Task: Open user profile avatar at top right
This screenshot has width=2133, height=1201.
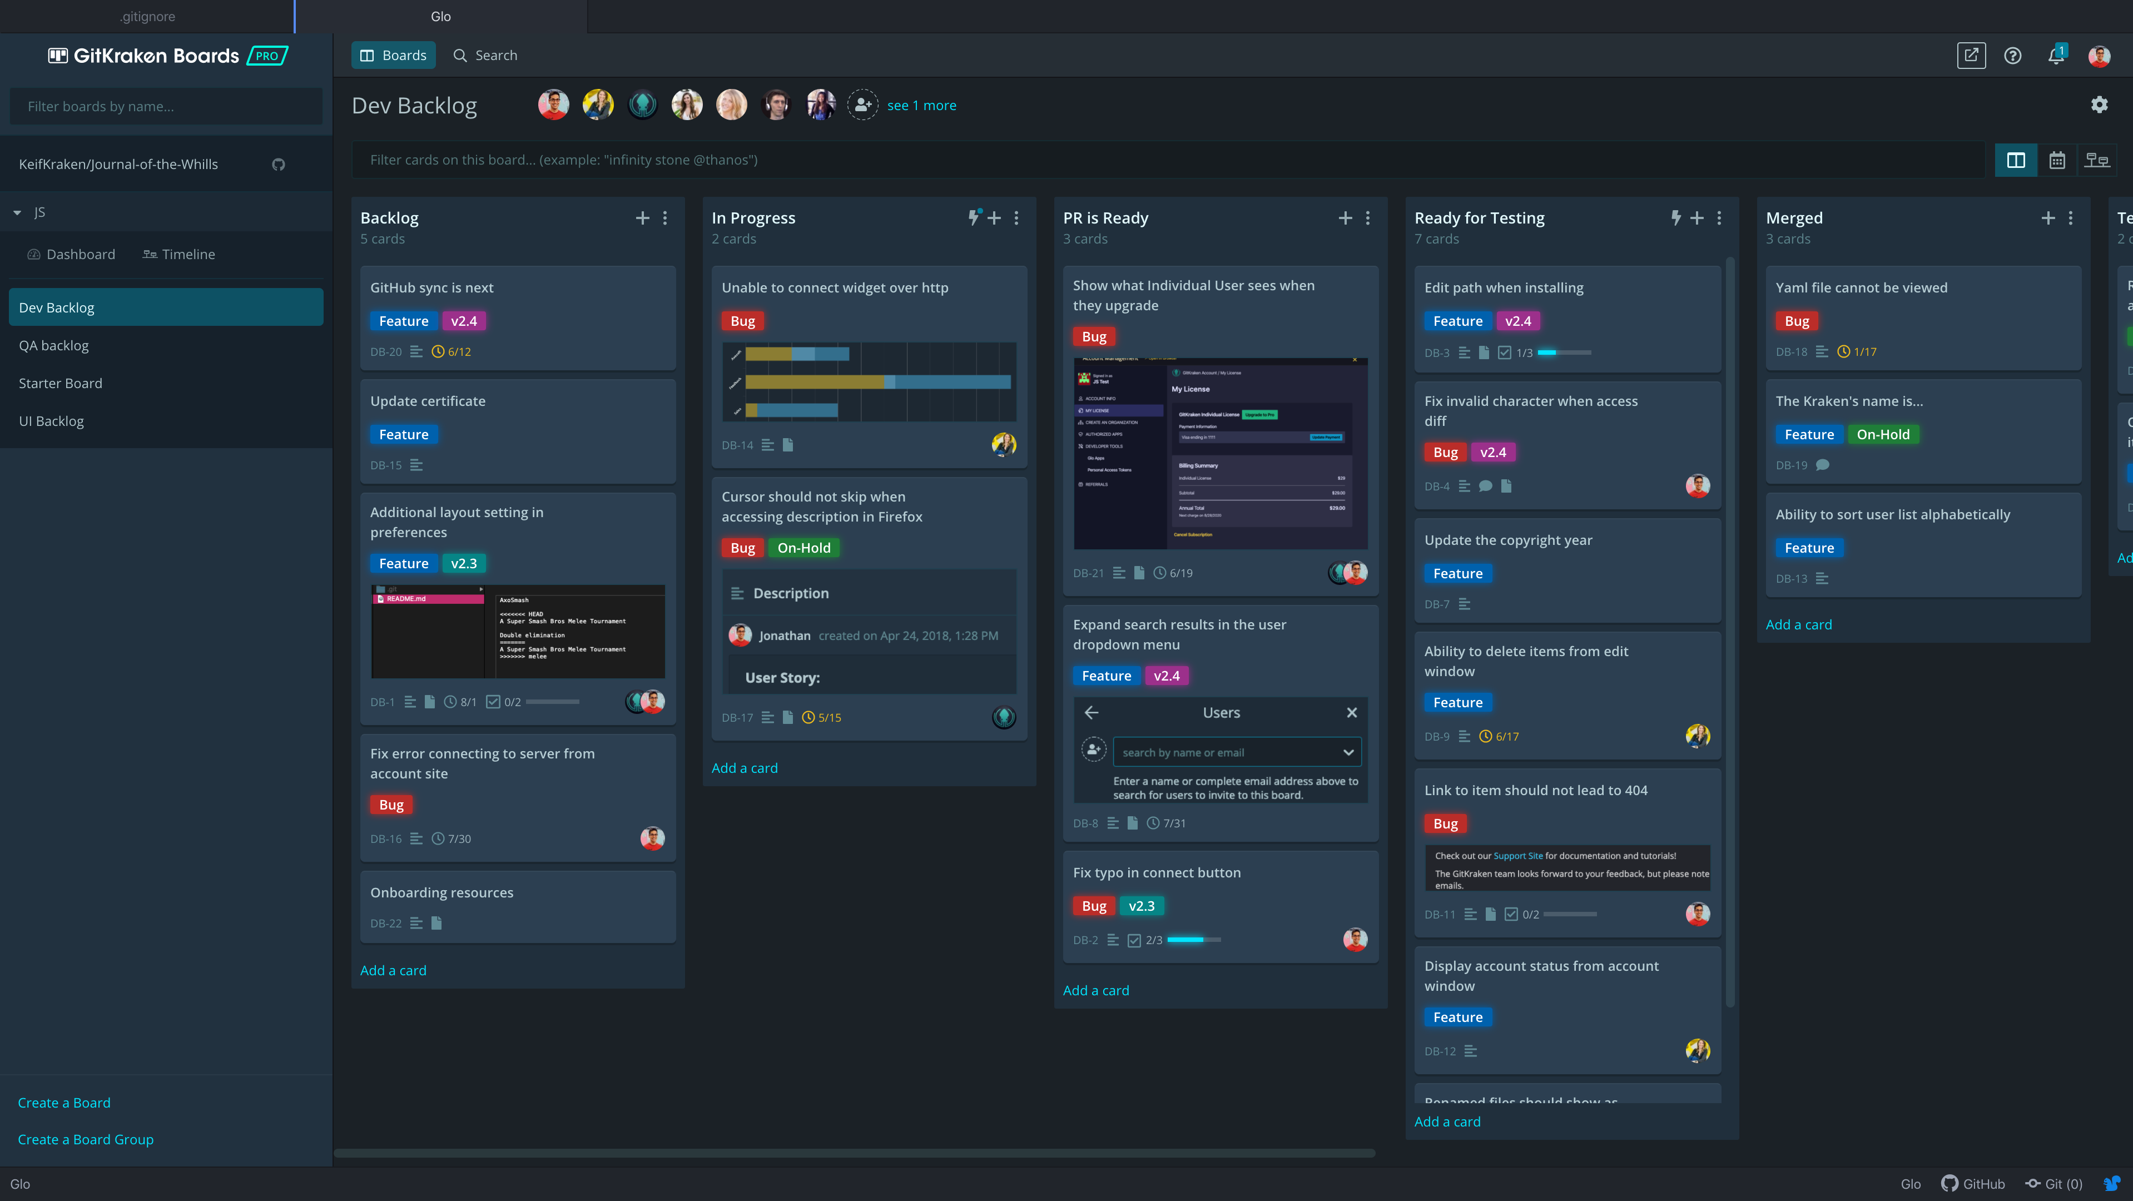Action: (2099, 56)
